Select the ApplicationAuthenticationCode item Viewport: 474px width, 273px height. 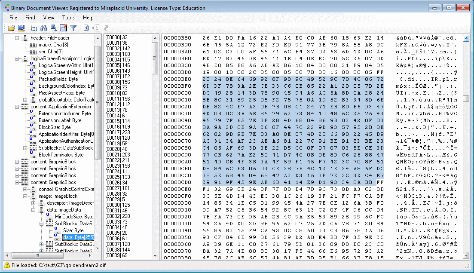coord(66,141)
